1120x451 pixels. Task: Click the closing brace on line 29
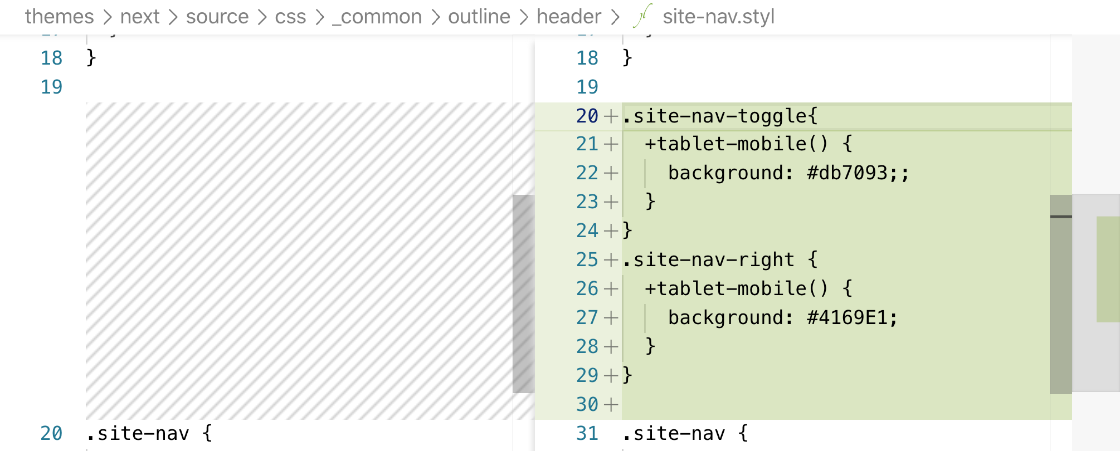(627, 375)
